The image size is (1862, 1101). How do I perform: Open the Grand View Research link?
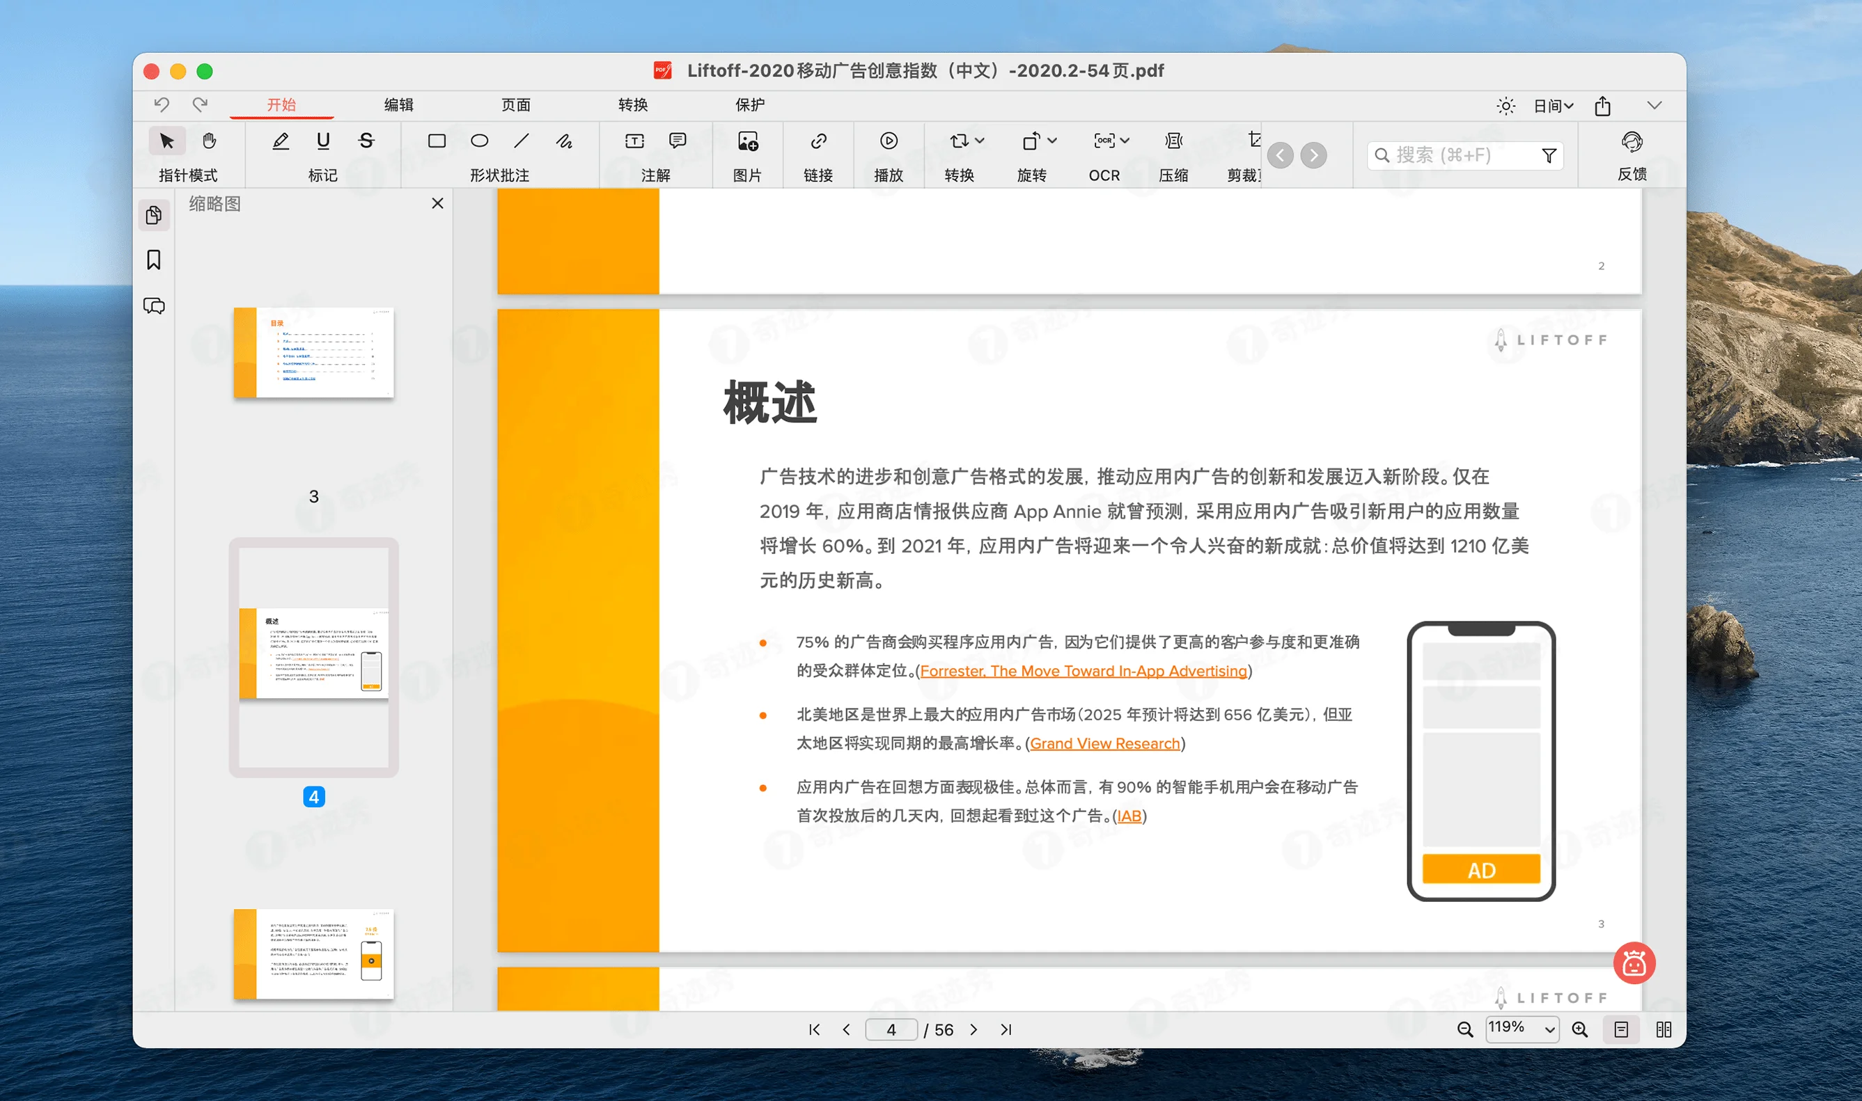coord(1104,743)
